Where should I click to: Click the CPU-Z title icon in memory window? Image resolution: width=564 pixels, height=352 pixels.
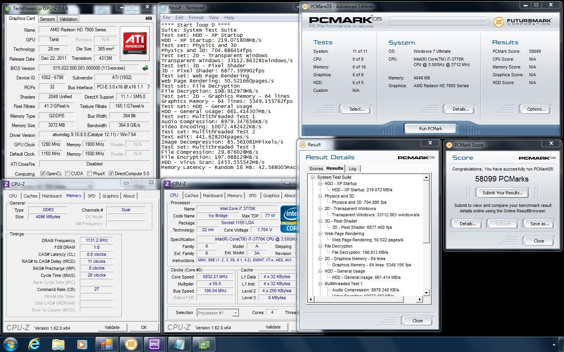pyautogui.click(x=6, y=184)
